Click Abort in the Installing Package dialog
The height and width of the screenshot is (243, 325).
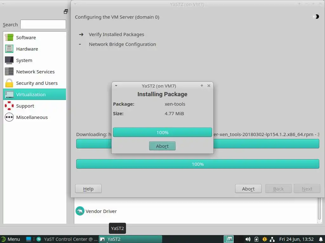[162, 146]
